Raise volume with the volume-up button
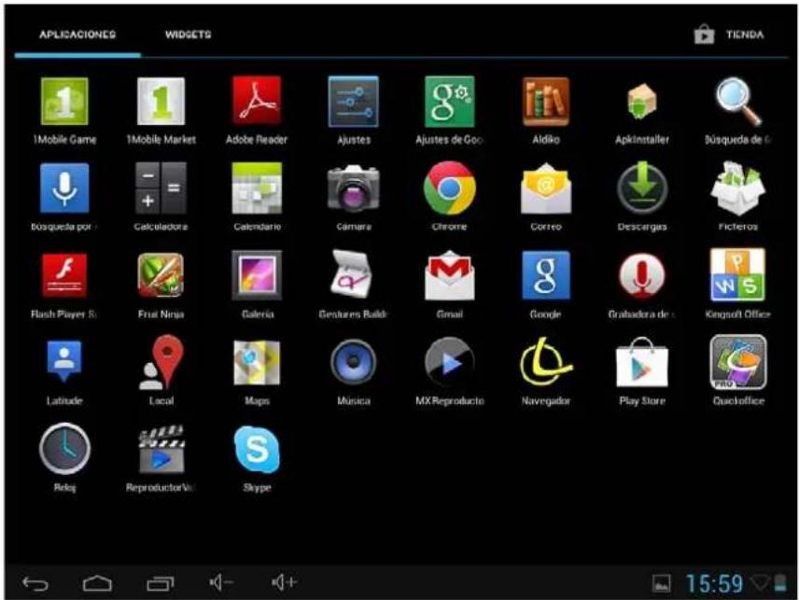 [x=284, y=582]
